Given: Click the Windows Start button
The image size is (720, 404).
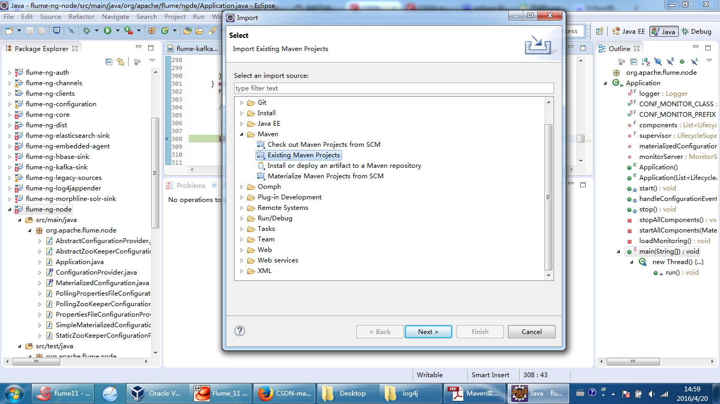Looking at the screenshot, I should [13, 393].
